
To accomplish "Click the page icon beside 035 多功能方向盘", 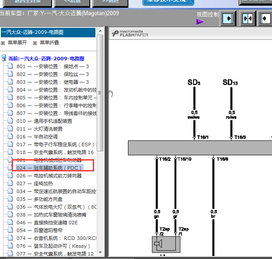I will point(10,199).
